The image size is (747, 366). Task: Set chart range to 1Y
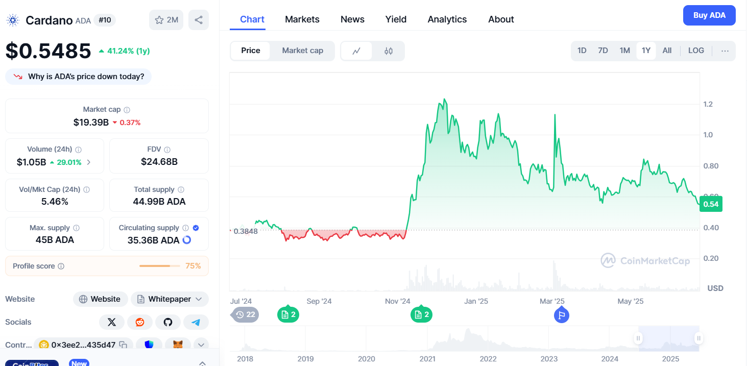[646, 51]
